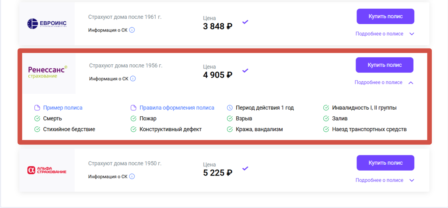Click the check icon beside Кража, вандализм
448x208 pixels.
point(230,129)
